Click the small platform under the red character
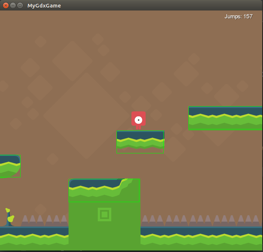The image size is (263, 252). (140, 142)
